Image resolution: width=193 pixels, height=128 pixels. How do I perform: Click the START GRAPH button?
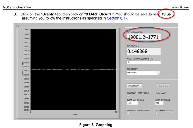point(134,86)
